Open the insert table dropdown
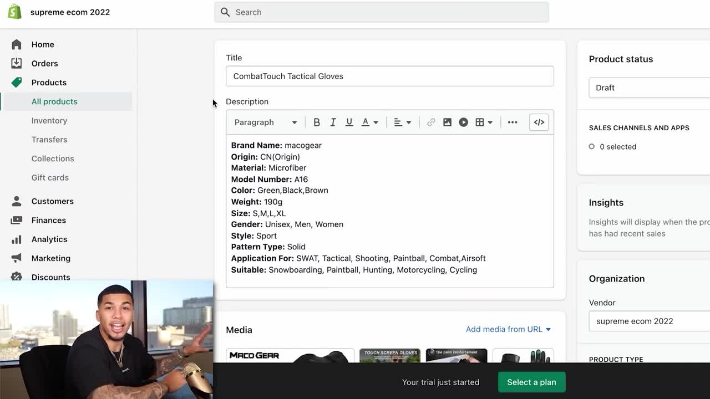710x399 pixels. click(484, 122)
